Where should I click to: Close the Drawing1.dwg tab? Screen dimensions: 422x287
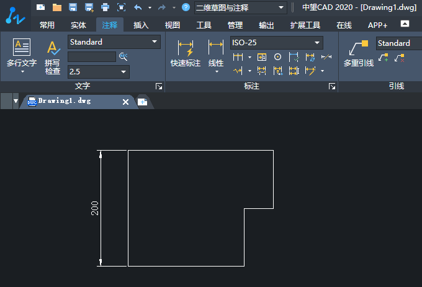coord(125,102)
